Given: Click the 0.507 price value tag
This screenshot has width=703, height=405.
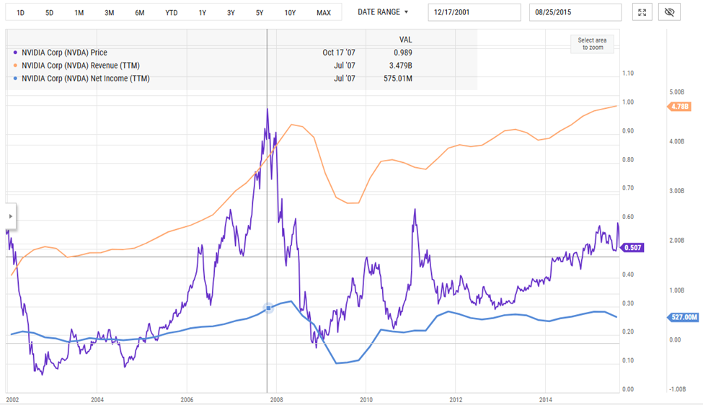Looking at the screenshot, I should [x=632, y=247].
